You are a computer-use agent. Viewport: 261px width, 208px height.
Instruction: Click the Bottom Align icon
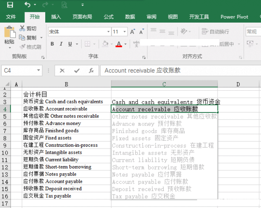(x=171, y=33)
